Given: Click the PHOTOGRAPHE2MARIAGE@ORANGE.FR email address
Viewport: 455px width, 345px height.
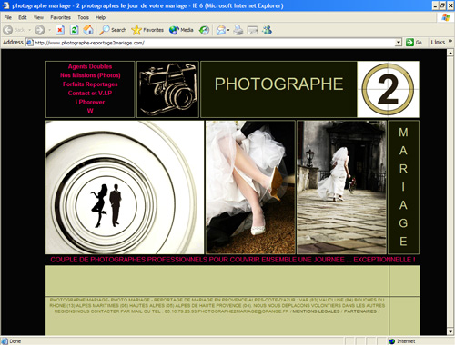Looking at the screenshot, I should pyautogui.click(x=243, y=311).
